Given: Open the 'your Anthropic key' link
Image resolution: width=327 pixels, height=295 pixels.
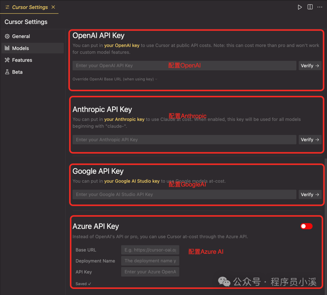Looking at the screenshot, I should pos(124,119).
